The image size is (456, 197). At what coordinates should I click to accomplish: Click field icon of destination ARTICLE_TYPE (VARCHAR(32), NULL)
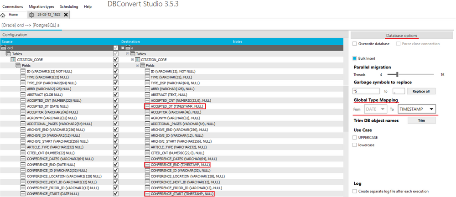(x=147, y=147)
